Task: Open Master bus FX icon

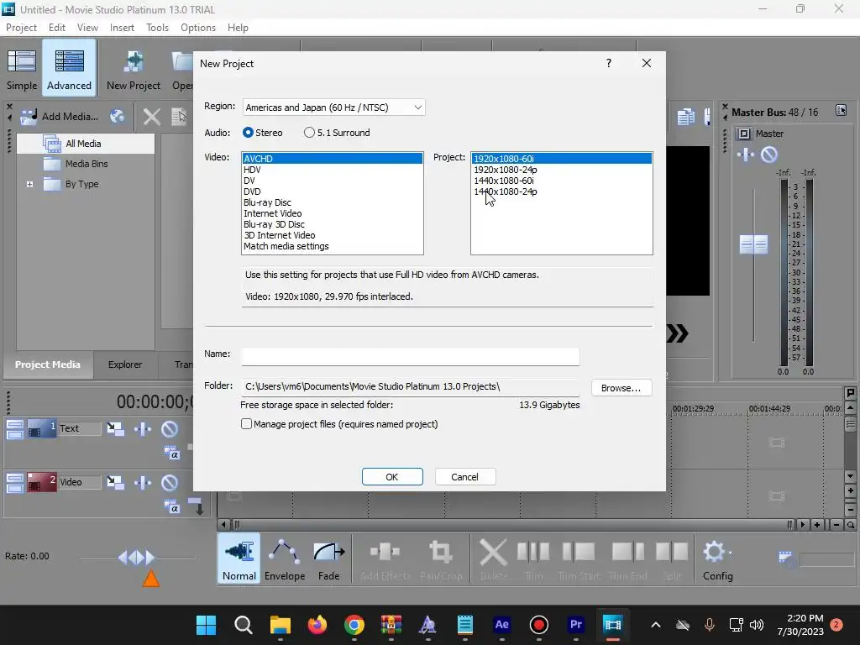Action: coord(746,155)
